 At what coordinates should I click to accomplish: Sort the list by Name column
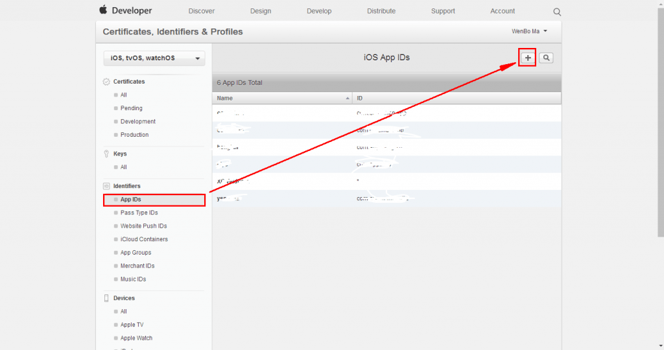pos(282,99)
